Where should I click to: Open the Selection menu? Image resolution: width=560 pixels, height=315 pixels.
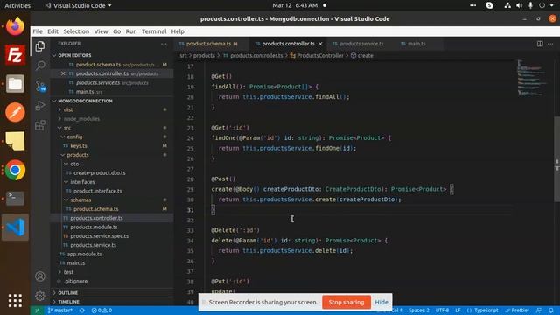pyautogui.click(x=76, y=31)
